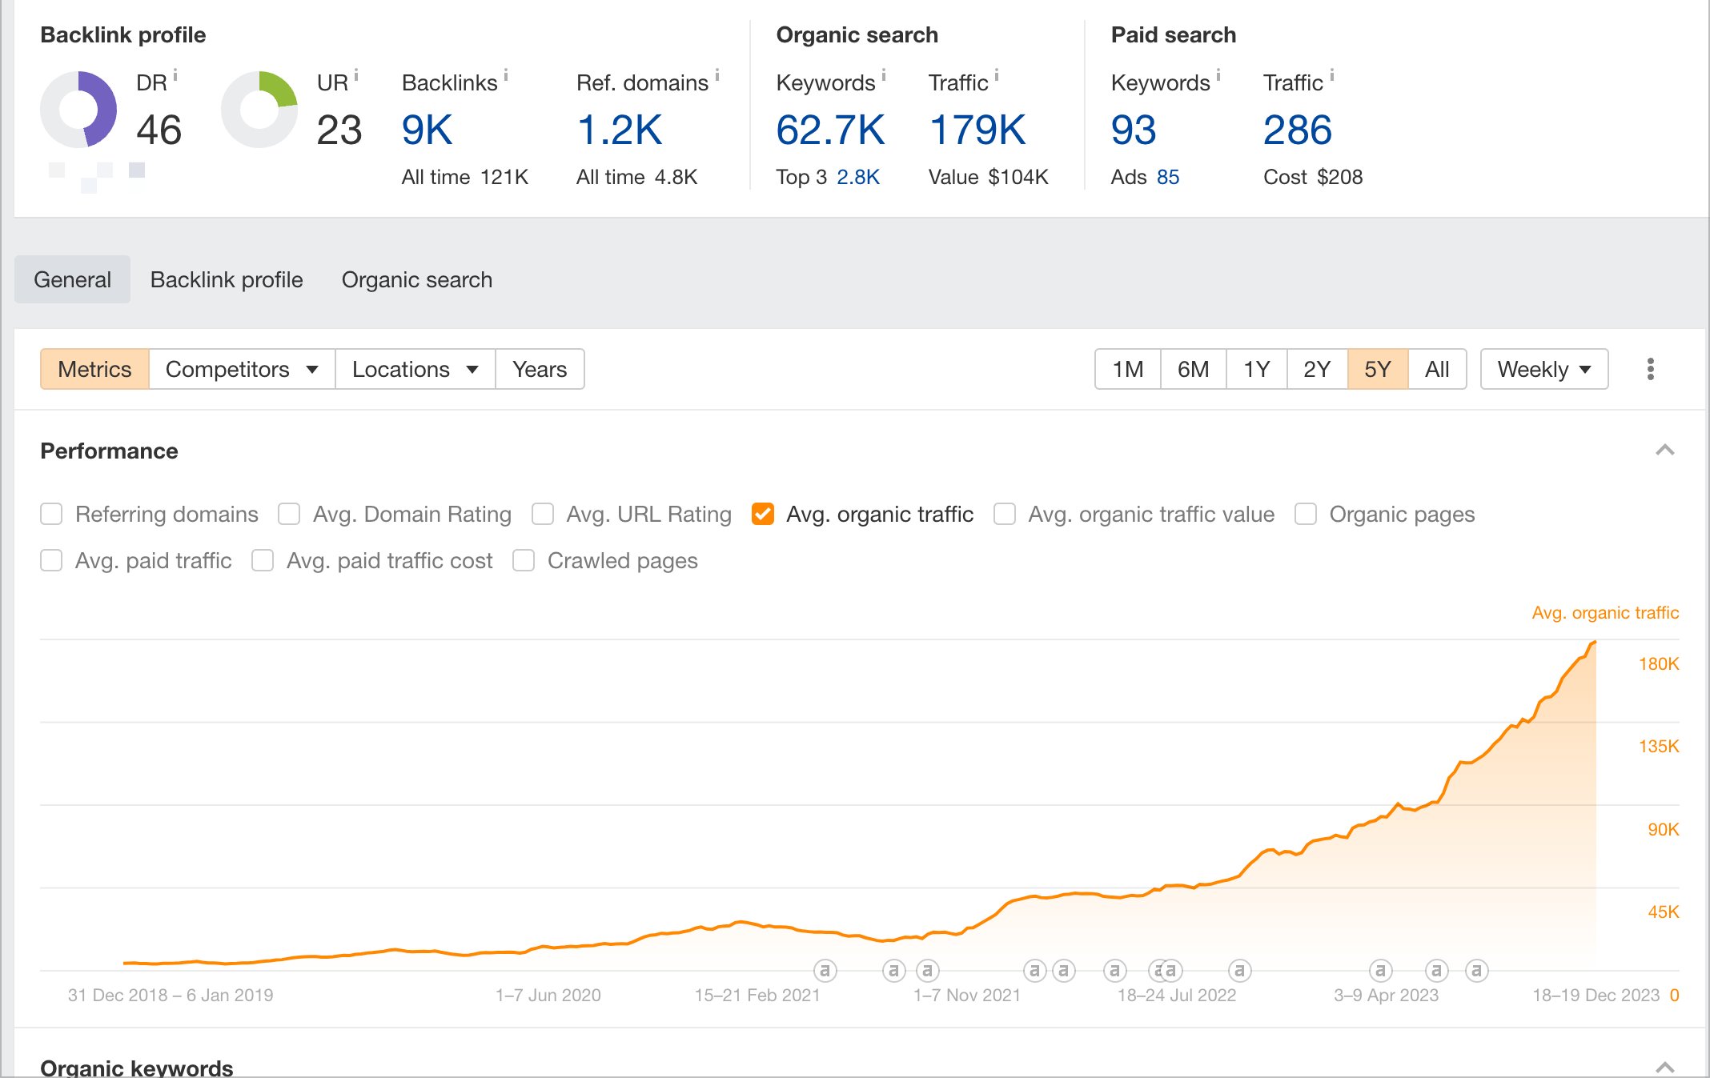Click the 'All time 121K' backlinks text

coord(465,177)
